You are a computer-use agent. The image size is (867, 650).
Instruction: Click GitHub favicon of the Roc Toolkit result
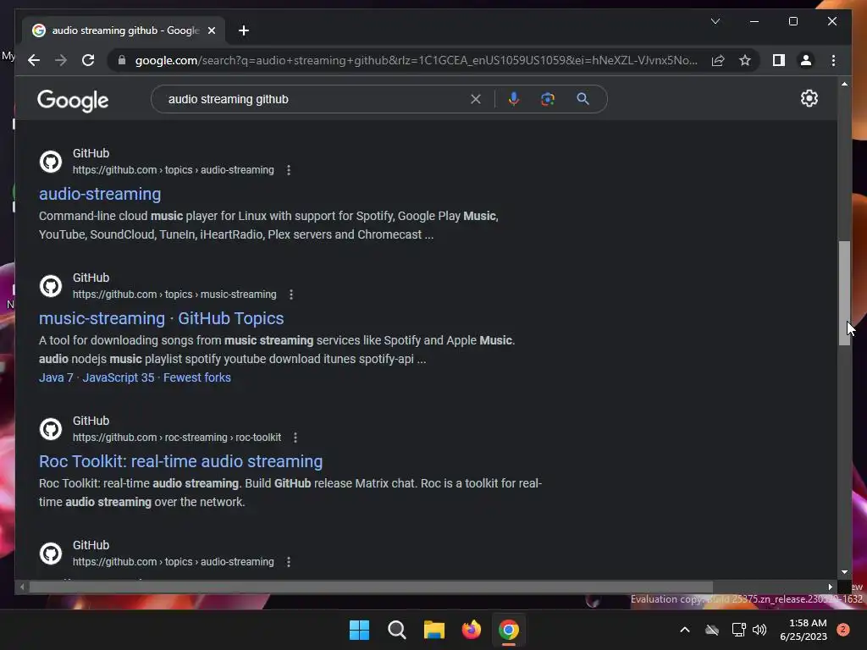(51, 429)
